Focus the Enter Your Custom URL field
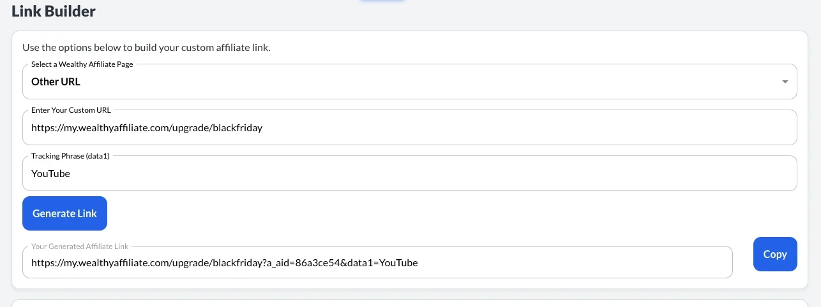This screenshot has width=821, height=307. tap(409, 128)
